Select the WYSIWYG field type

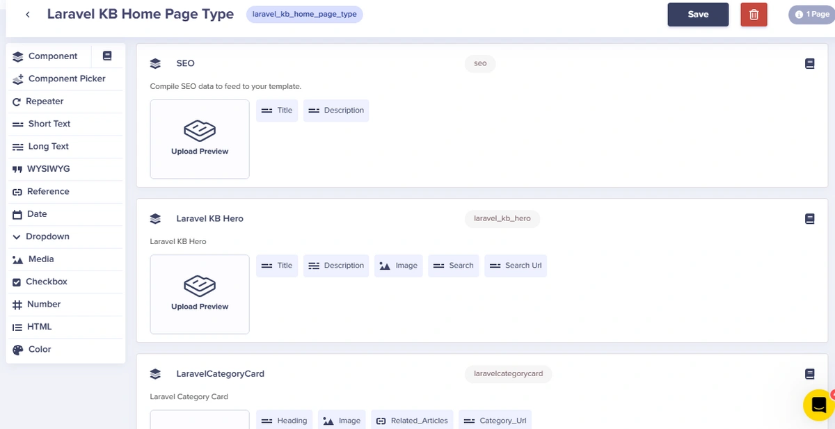pos(48,169)
